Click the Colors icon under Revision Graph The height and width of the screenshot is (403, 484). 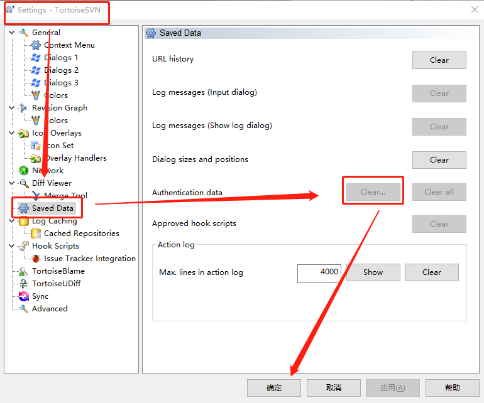pos(36,121)
